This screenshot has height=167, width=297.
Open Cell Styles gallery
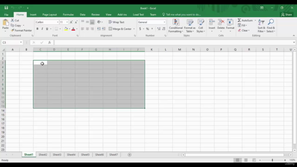tap(200, 26)
